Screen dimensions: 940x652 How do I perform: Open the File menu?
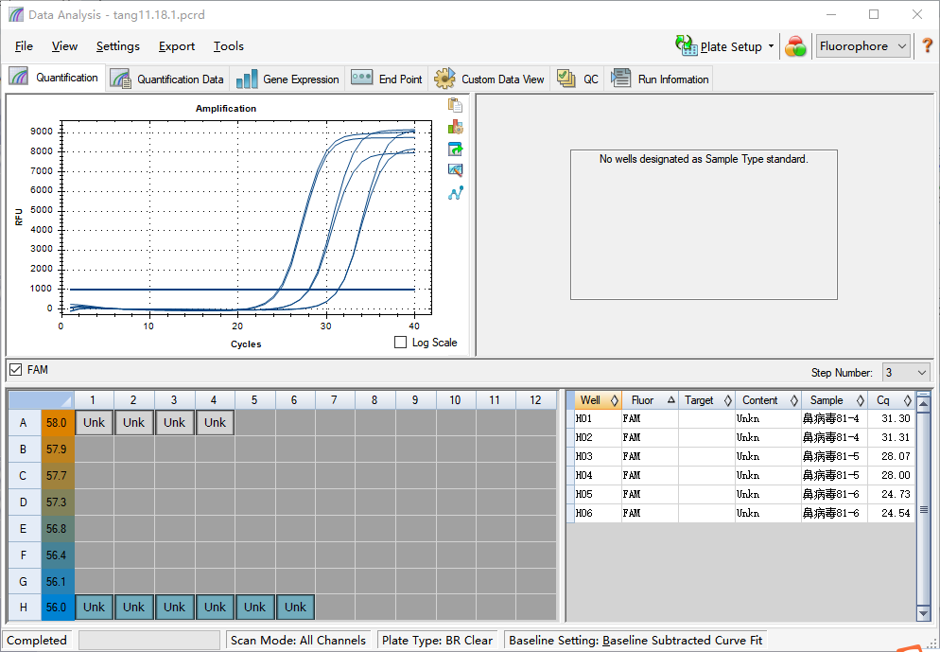[x=24, y=46]
